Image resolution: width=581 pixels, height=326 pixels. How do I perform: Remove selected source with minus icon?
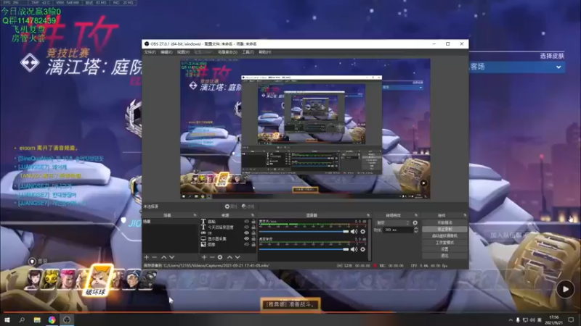212,257
